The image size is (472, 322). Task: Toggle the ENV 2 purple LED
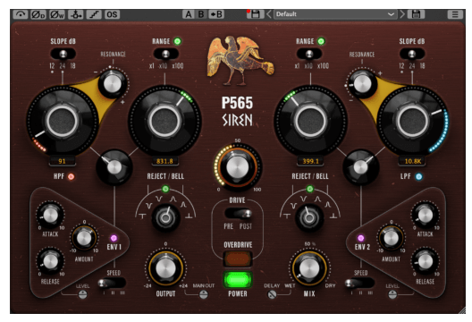(x=360, y=238)
